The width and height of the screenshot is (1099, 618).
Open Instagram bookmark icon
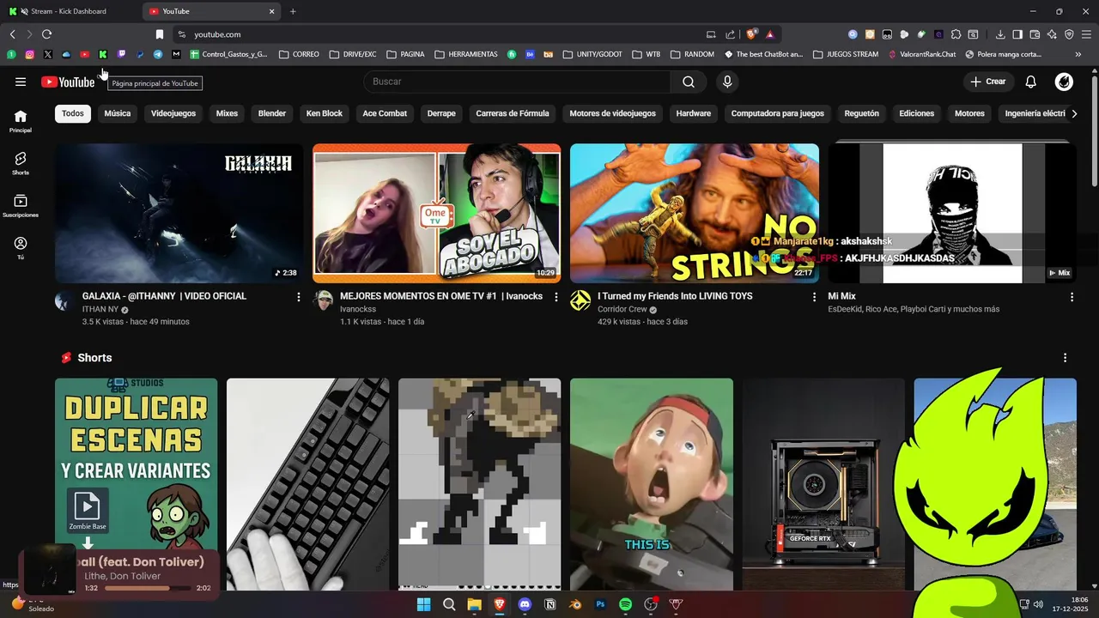29,54
